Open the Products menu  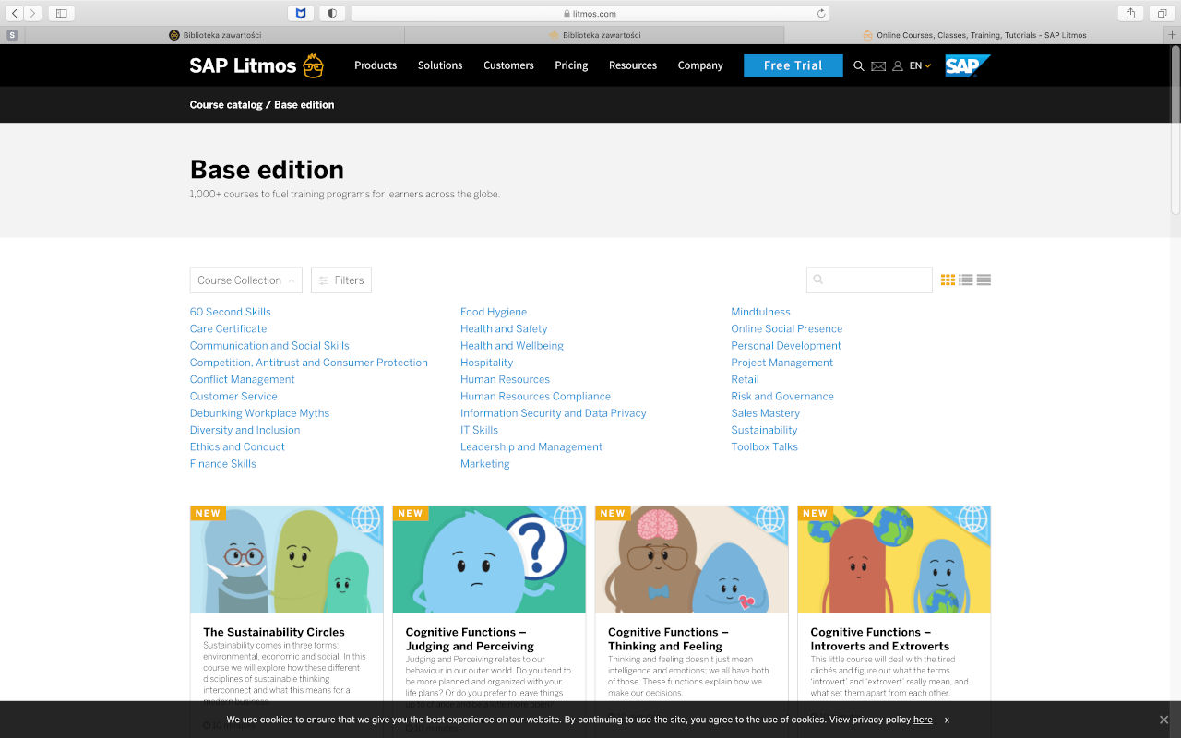(376, 65)
